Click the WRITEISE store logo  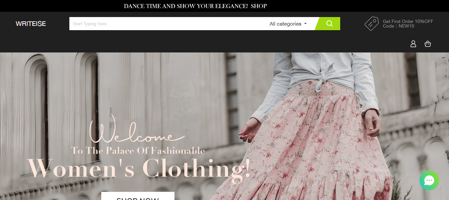pos(31,24)
